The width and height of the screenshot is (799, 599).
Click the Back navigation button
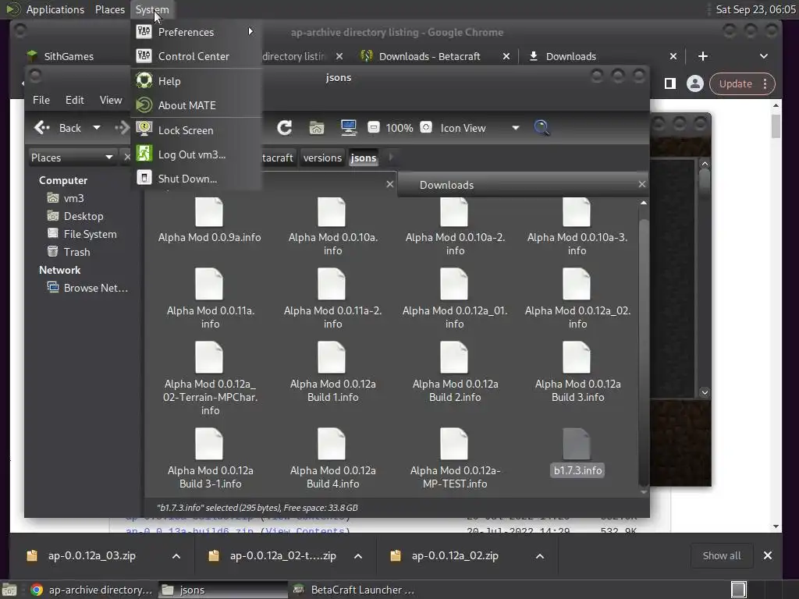58,128
